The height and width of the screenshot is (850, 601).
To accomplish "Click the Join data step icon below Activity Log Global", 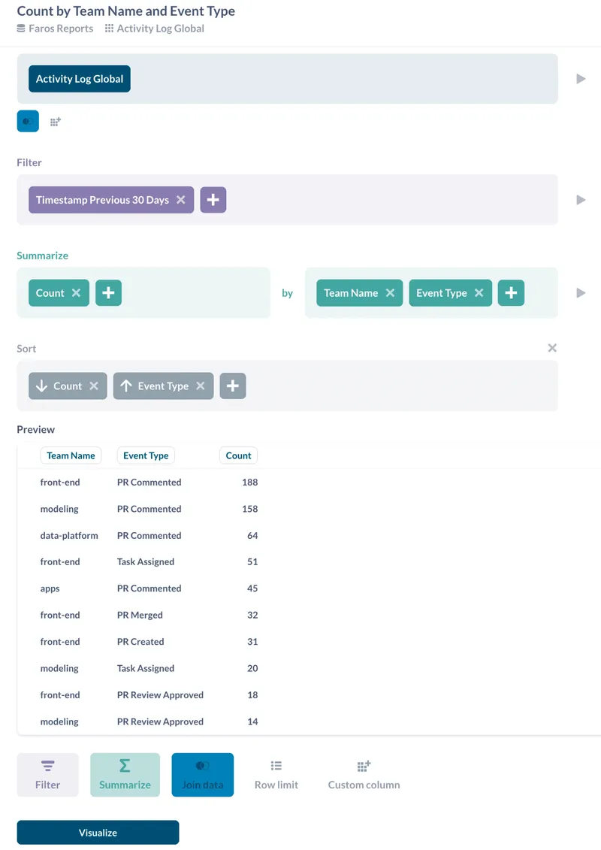I will pos(28,121).
